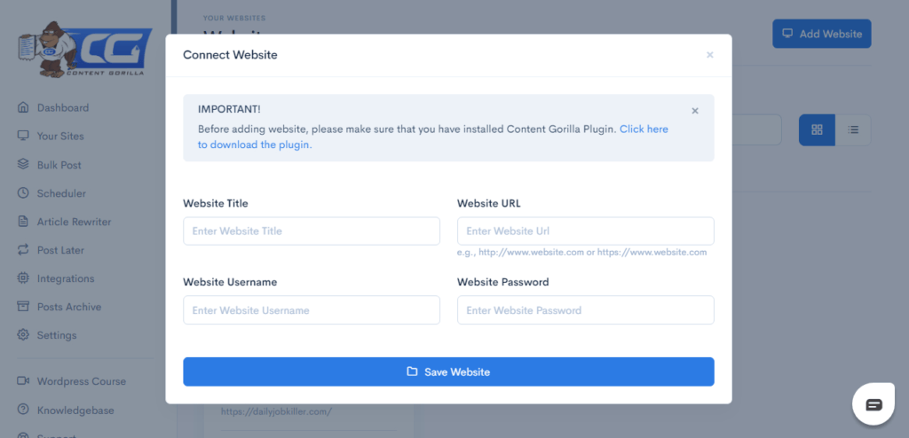909x438 pixels.
Task: Go to Wordpress Course page
Action: pos(81,381)
